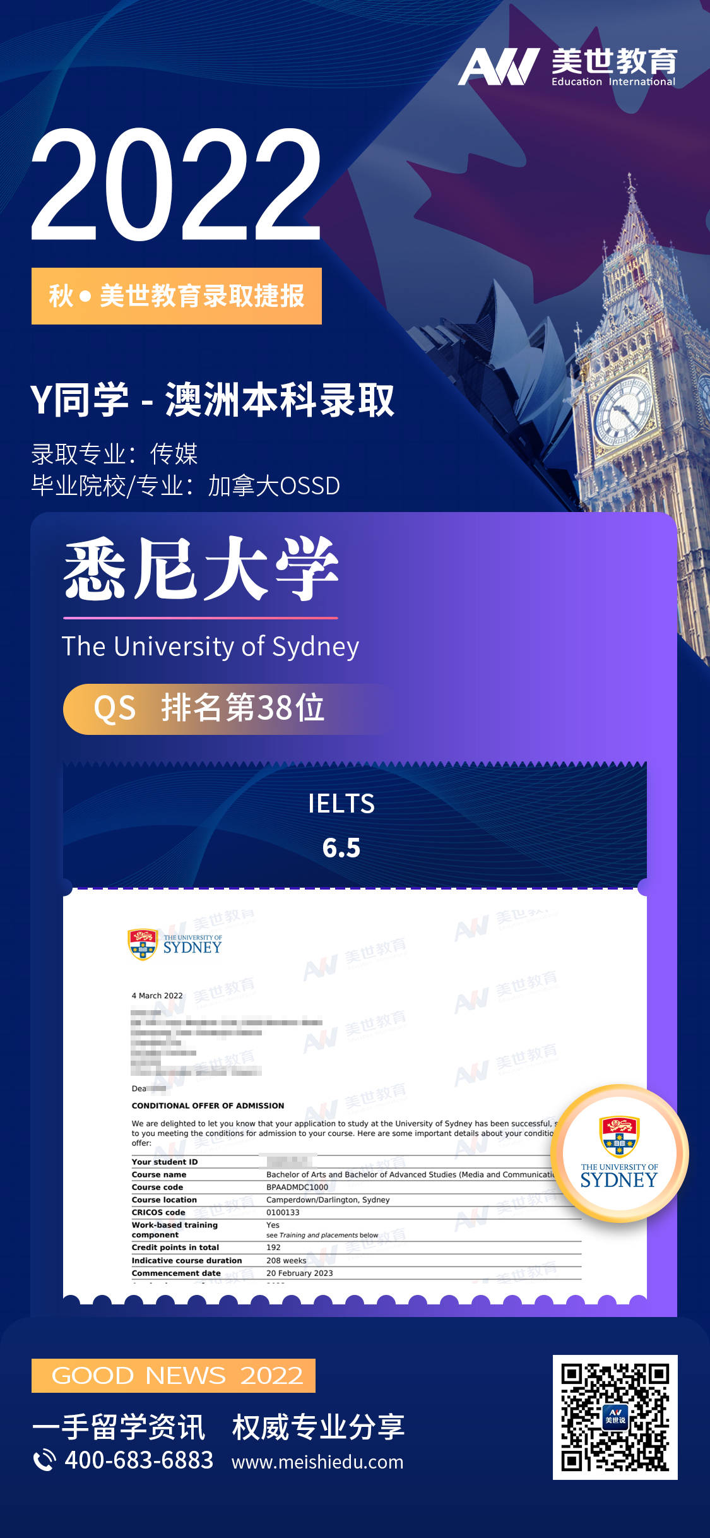Click the commencement date 20 February 2023
The image size is (710, 1538).
299,1273
